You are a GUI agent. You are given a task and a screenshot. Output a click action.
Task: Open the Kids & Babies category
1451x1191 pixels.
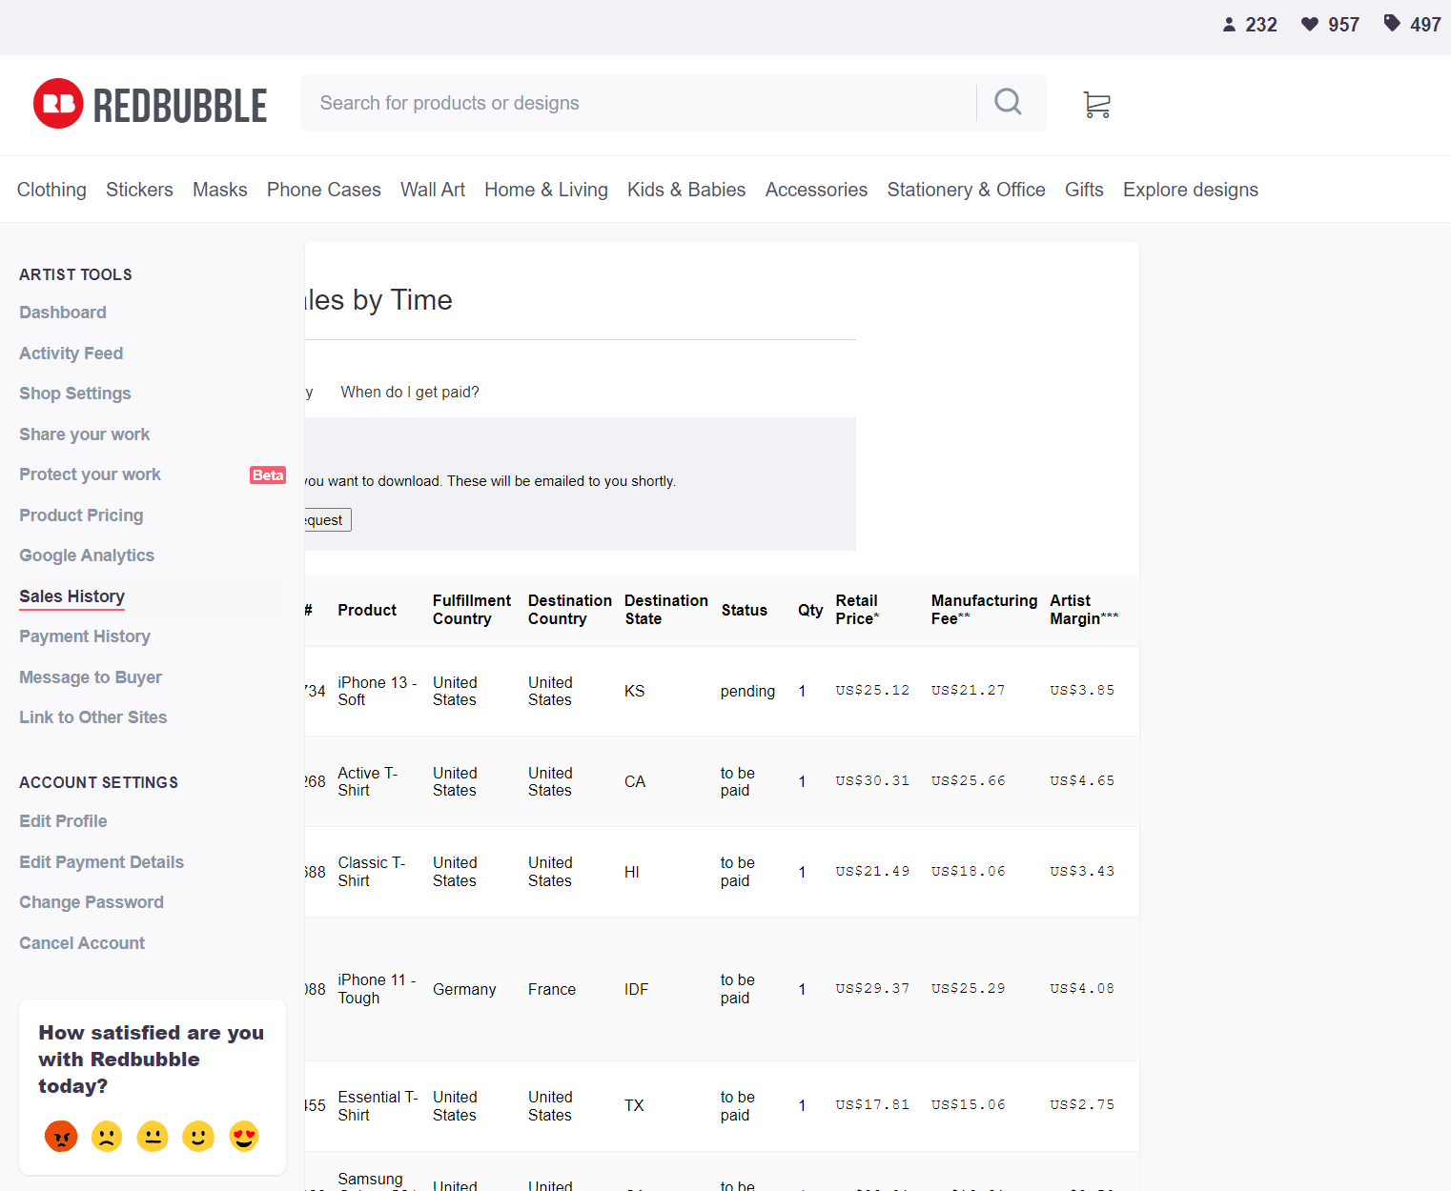(686, 190)
